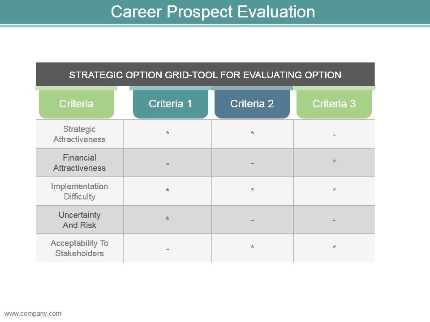Select the Strategic Option Grid header banner
The height and width of the screenshot is (322, 430).
[205, 75]
